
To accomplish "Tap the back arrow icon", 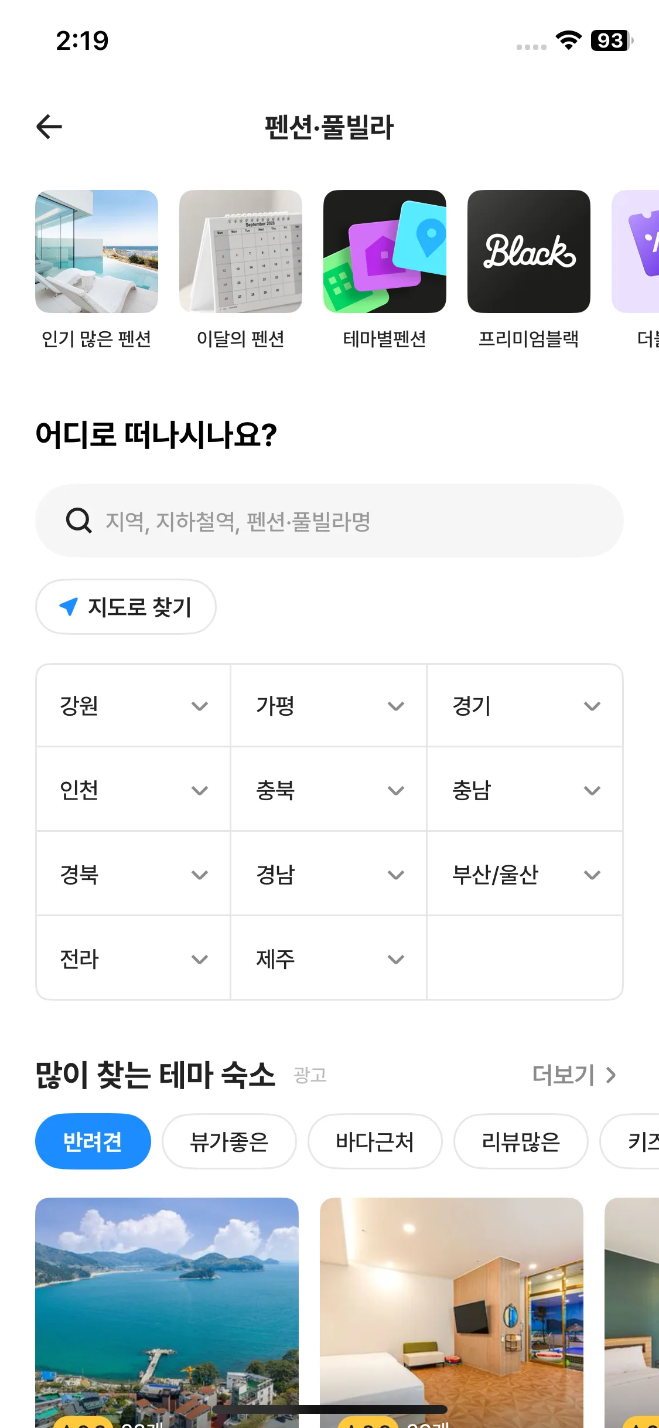I will pyautogui.click(x=49, y=127).
